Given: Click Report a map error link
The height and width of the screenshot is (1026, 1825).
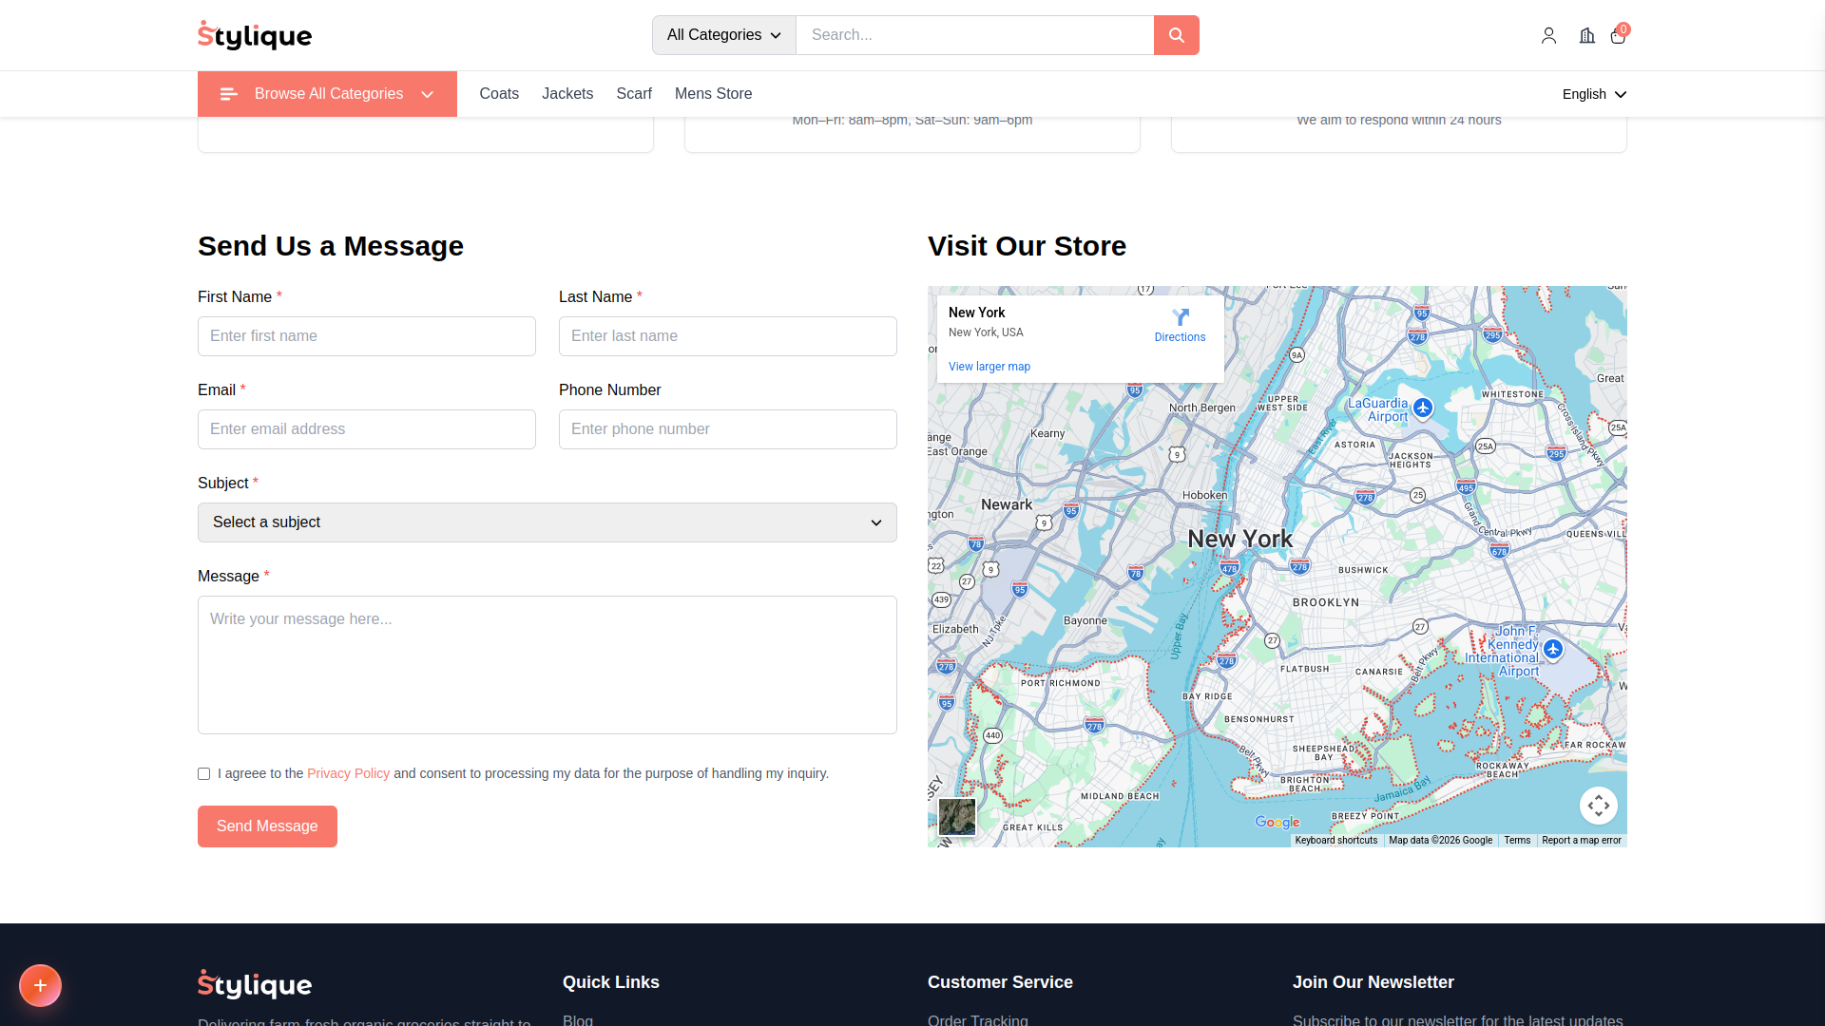Looking at the screenshot, I should point(1582,841).
